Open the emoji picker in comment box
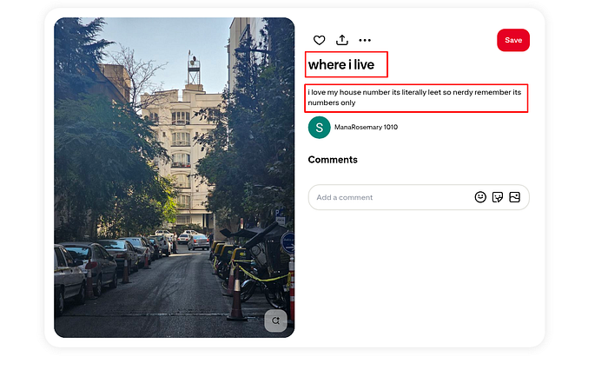Screen dimensions: 608x370 click(480, 197)
